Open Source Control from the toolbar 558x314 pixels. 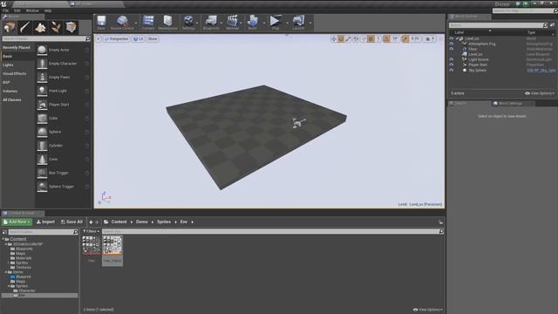[x=122, y=22]
